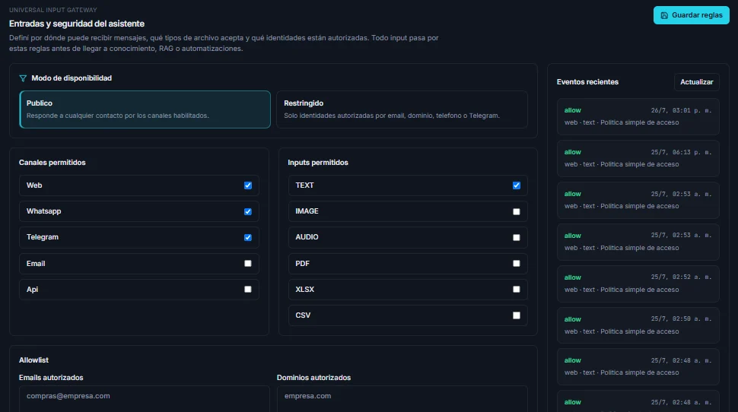
Task: Select the Publico availability mode
Action: pyautogui.click(x=145, y=109)
